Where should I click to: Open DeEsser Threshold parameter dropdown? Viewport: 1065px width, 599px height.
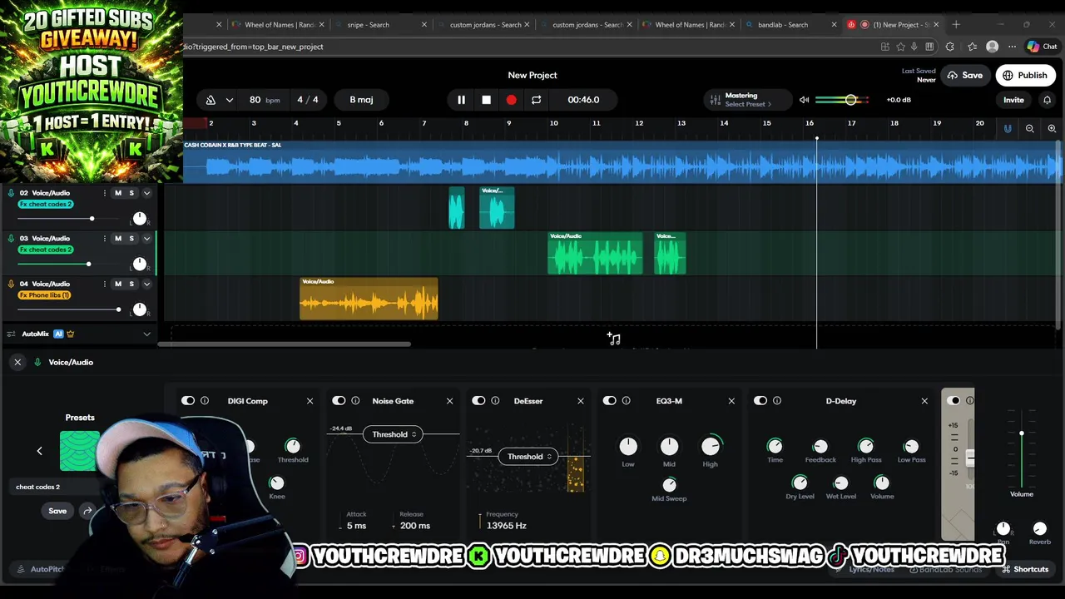(528, 457)
